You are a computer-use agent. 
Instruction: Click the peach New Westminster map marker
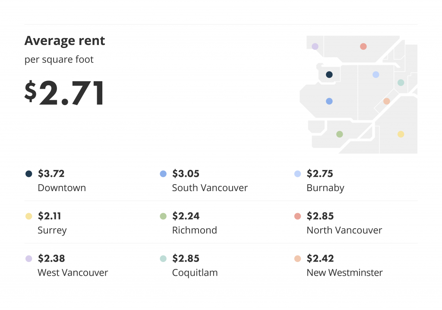pyautogui.click(x=386, y=101)
